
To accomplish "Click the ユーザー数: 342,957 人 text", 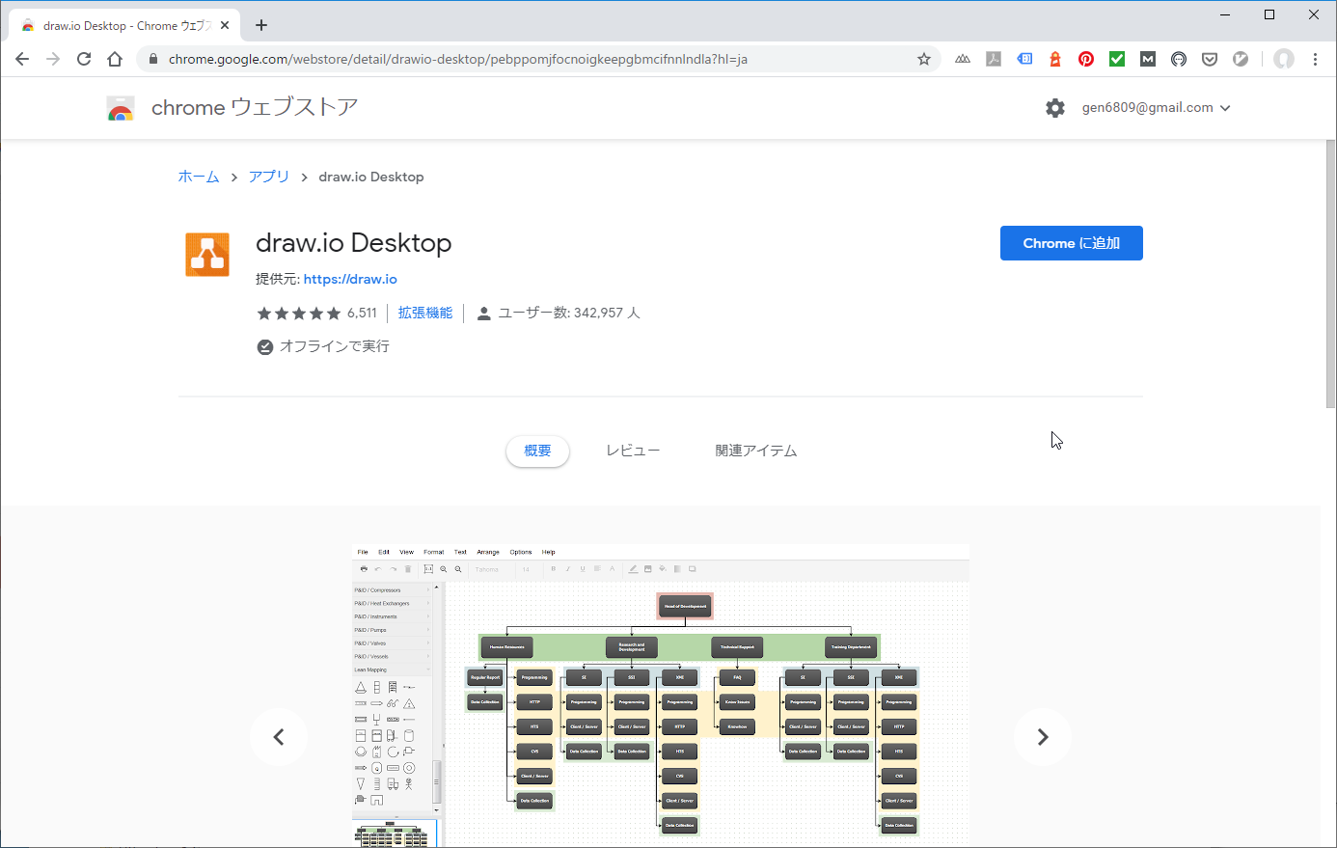I will click(x=569, y=313).
